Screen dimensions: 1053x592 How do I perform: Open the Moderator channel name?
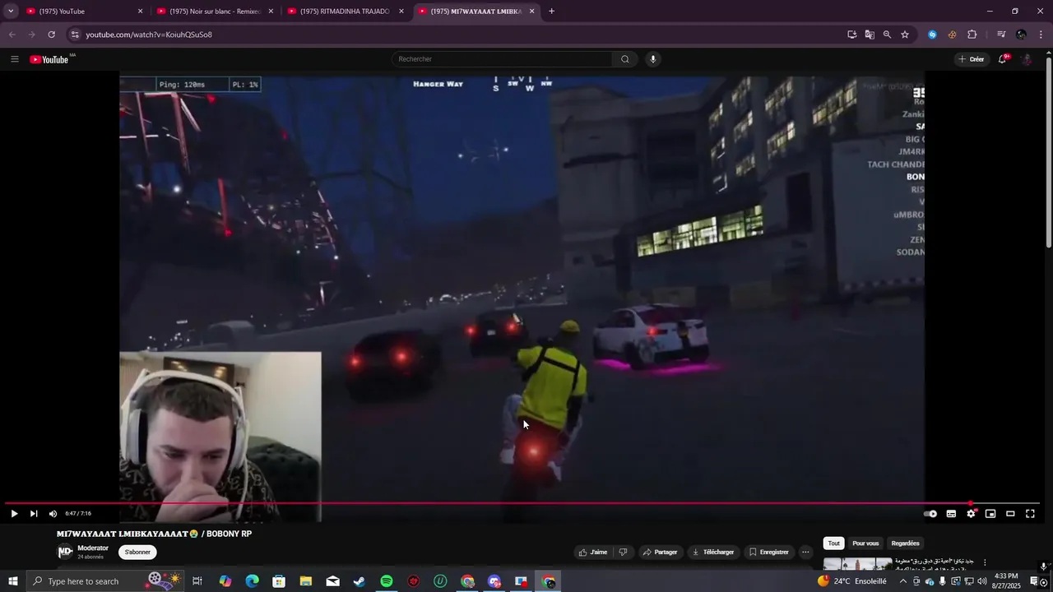pos(93,548)
